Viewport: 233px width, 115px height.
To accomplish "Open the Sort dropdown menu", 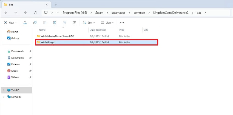I will click(89, 23).
